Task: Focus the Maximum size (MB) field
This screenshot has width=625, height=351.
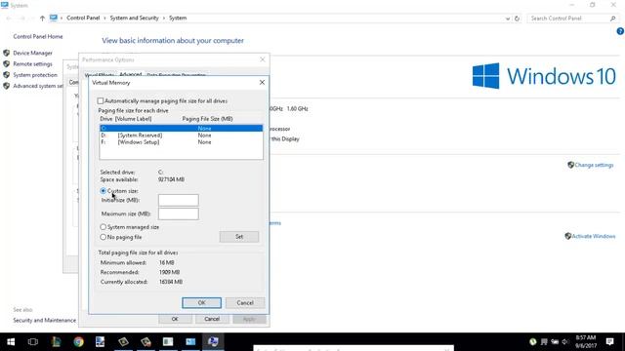Action: click(178, 214)
